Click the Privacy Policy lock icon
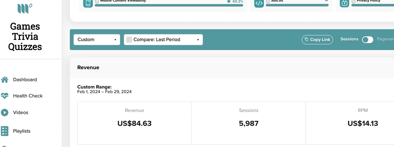This screenshot has height=147, width=394. point(344,3)
